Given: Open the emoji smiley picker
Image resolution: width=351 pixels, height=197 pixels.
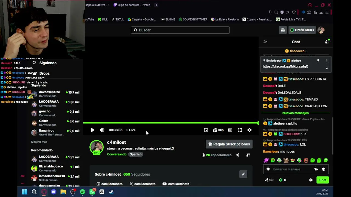Looking at the screenshot, I should [x=324, y=169].
